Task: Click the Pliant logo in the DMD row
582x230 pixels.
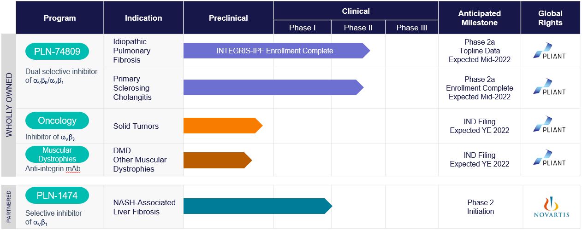Action: tap(549, 158)
